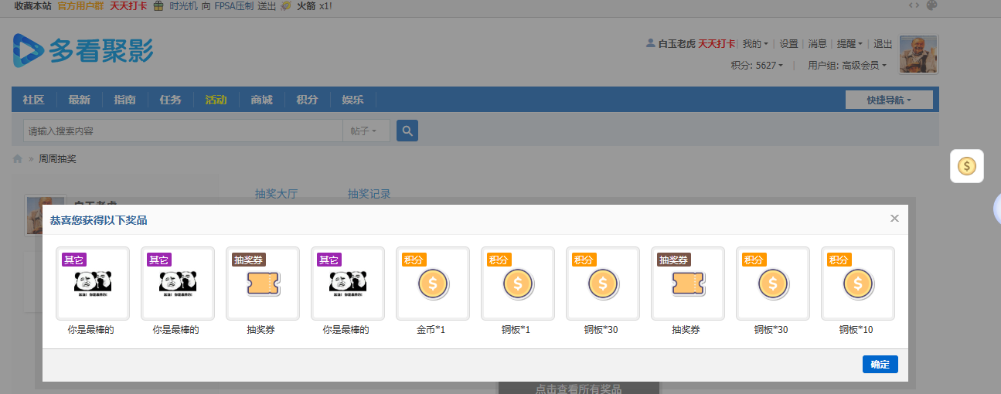Go to the 积分 nav menu item
Image resolution: width=1001 pixels, height=394 pixels.
[307, 100]
